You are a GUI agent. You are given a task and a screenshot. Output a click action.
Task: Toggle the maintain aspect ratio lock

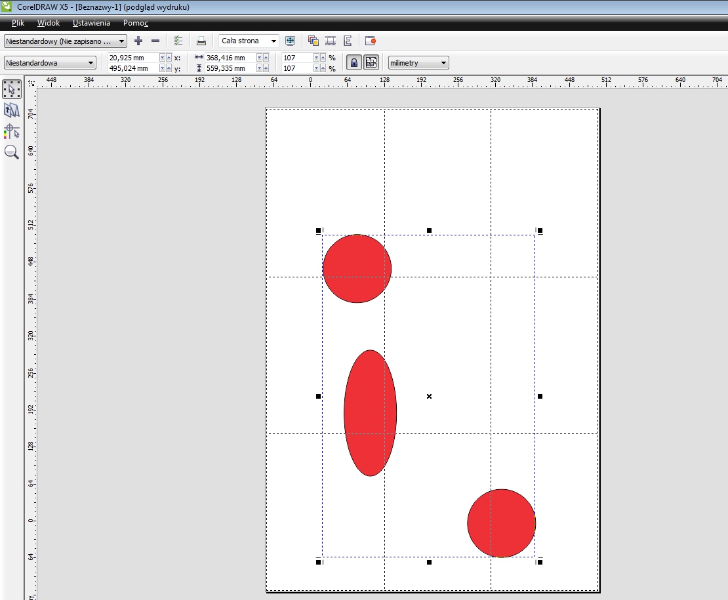[354, 63]
